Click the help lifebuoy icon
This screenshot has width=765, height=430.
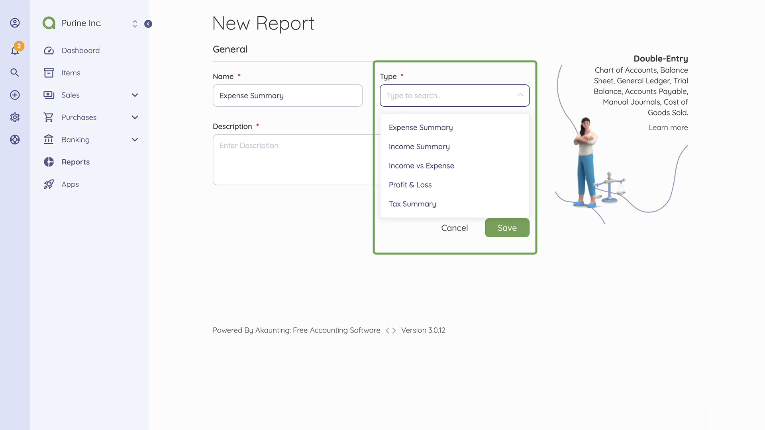pos(15,139)
